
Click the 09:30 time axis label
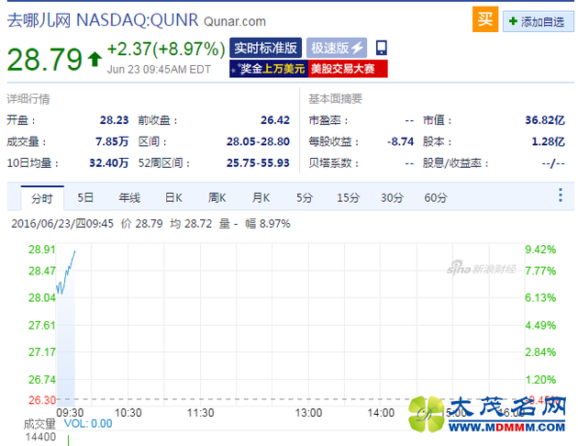click(70, 412)
